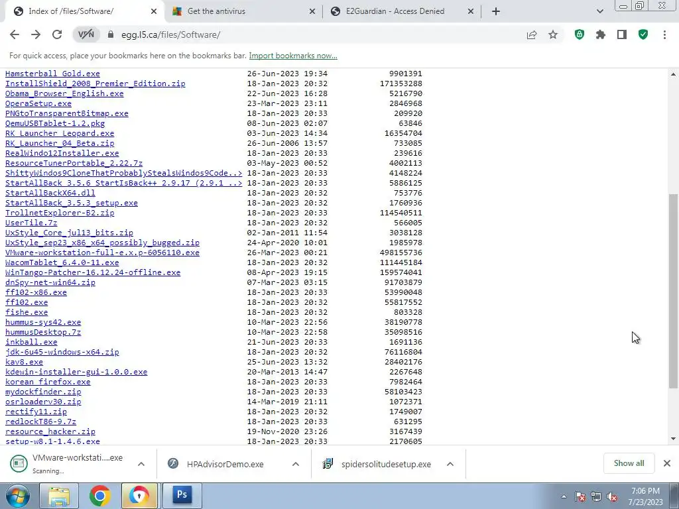This screenshot has height=509, width=679.
Task: Open PNGtoTransparentBitmap.exe link
Action: click(67, 113)
